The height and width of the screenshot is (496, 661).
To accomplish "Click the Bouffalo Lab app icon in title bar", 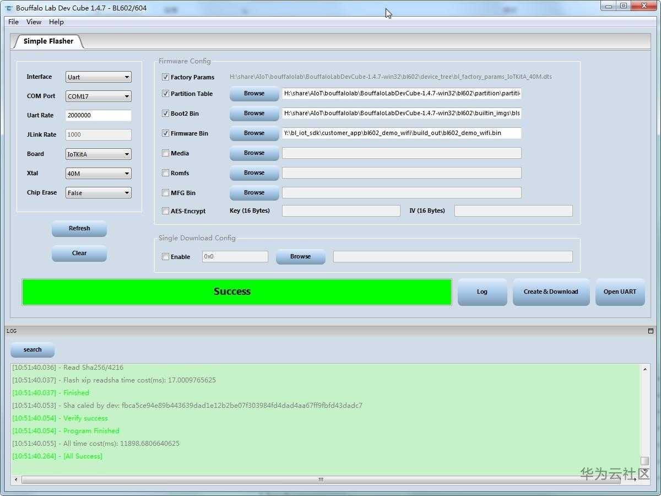I will tap(9, 8).
